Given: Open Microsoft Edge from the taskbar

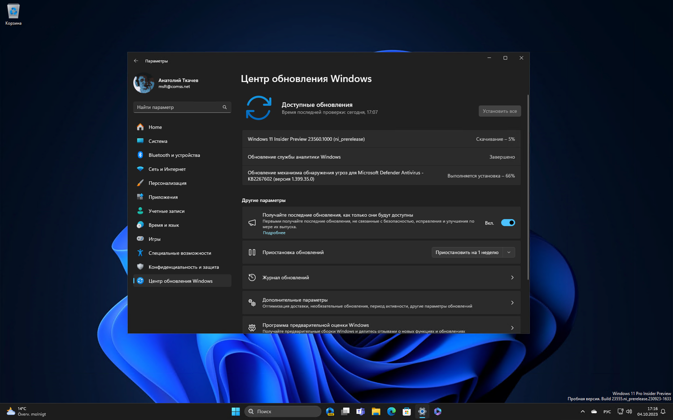Looking at the screenshot, I should (391, 411).
